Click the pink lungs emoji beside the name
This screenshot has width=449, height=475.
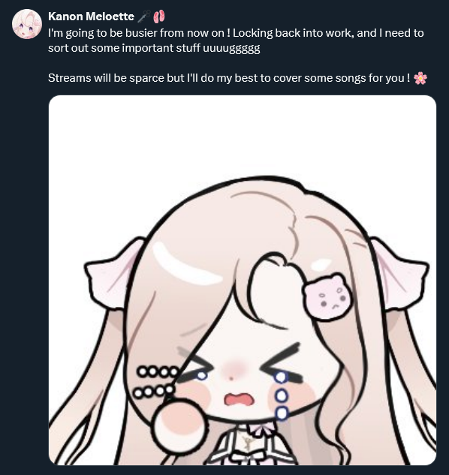[x=159, y=17]
